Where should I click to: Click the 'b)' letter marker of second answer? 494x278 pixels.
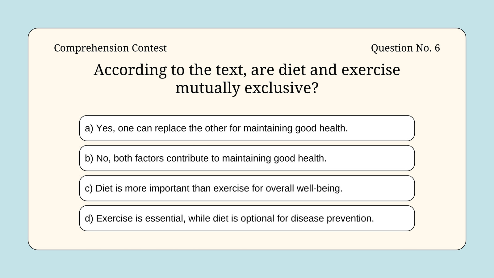coord(89,158)
